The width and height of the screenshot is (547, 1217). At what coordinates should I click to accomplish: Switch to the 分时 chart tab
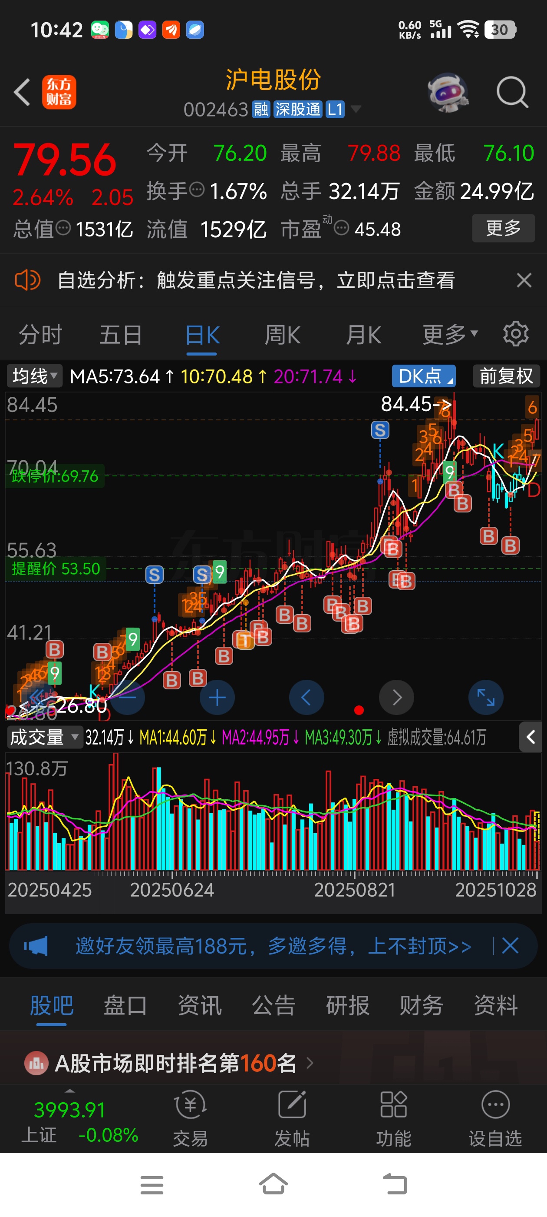point(40,335)
